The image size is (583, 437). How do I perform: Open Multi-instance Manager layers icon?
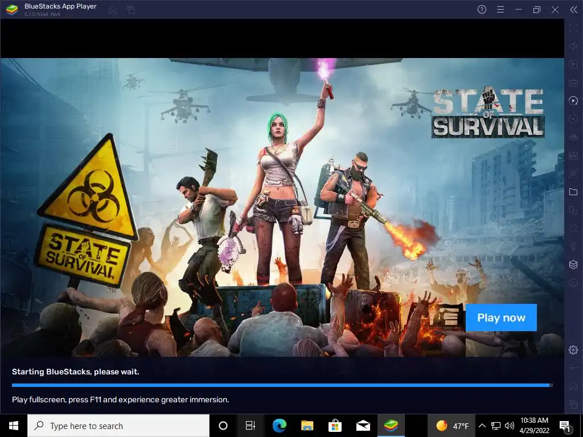(573, 265)
